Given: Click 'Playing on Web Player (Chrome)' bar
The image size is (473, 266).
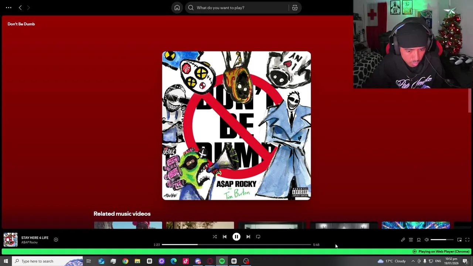Looking at the screenshot, I should [x=236, y=252].
